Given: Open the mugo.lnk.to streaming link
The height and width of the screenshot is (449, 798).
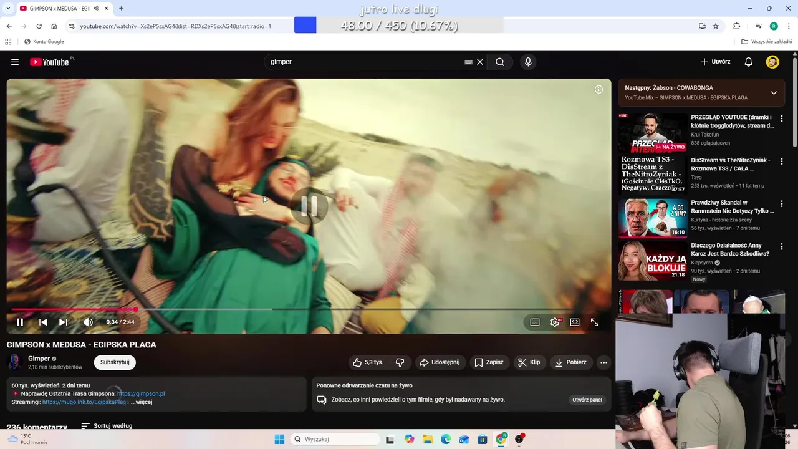Looking at the screenshot, I should (x=85, y=402).
